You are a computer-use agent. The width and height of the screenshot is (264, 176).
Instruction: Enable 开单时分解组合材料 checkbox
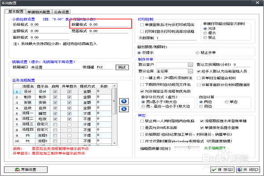199,78
